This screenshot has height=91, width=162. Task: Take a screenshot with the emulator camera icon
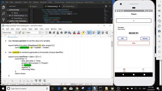(x=159, y=31)
